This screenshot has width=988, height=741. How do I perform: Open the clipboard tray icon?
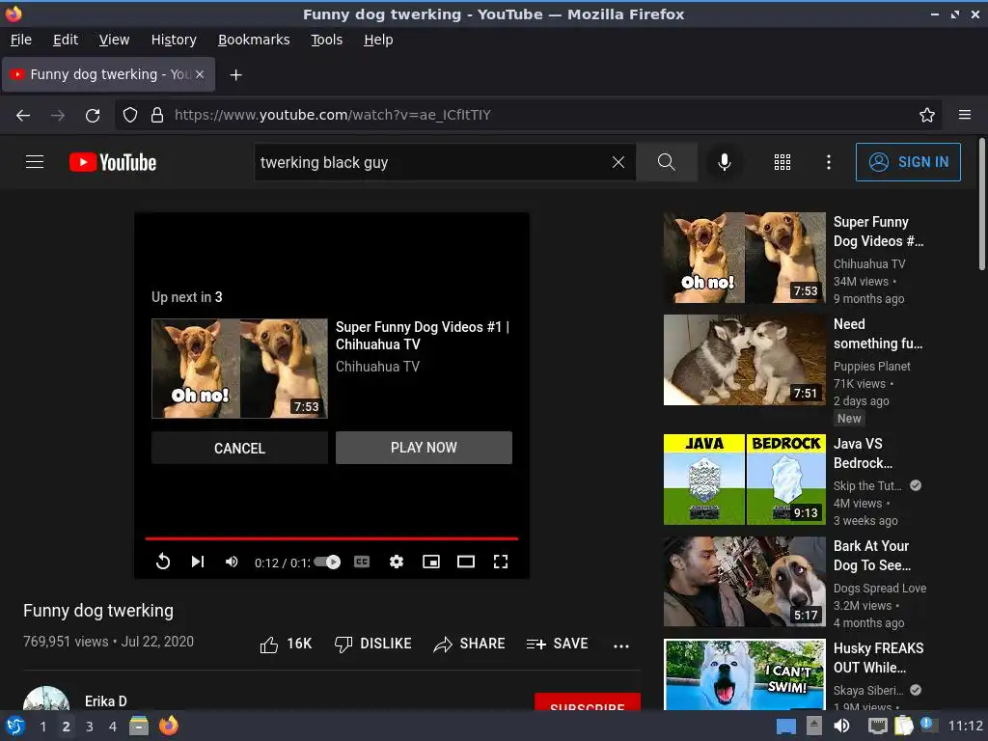tap(903, 726)
